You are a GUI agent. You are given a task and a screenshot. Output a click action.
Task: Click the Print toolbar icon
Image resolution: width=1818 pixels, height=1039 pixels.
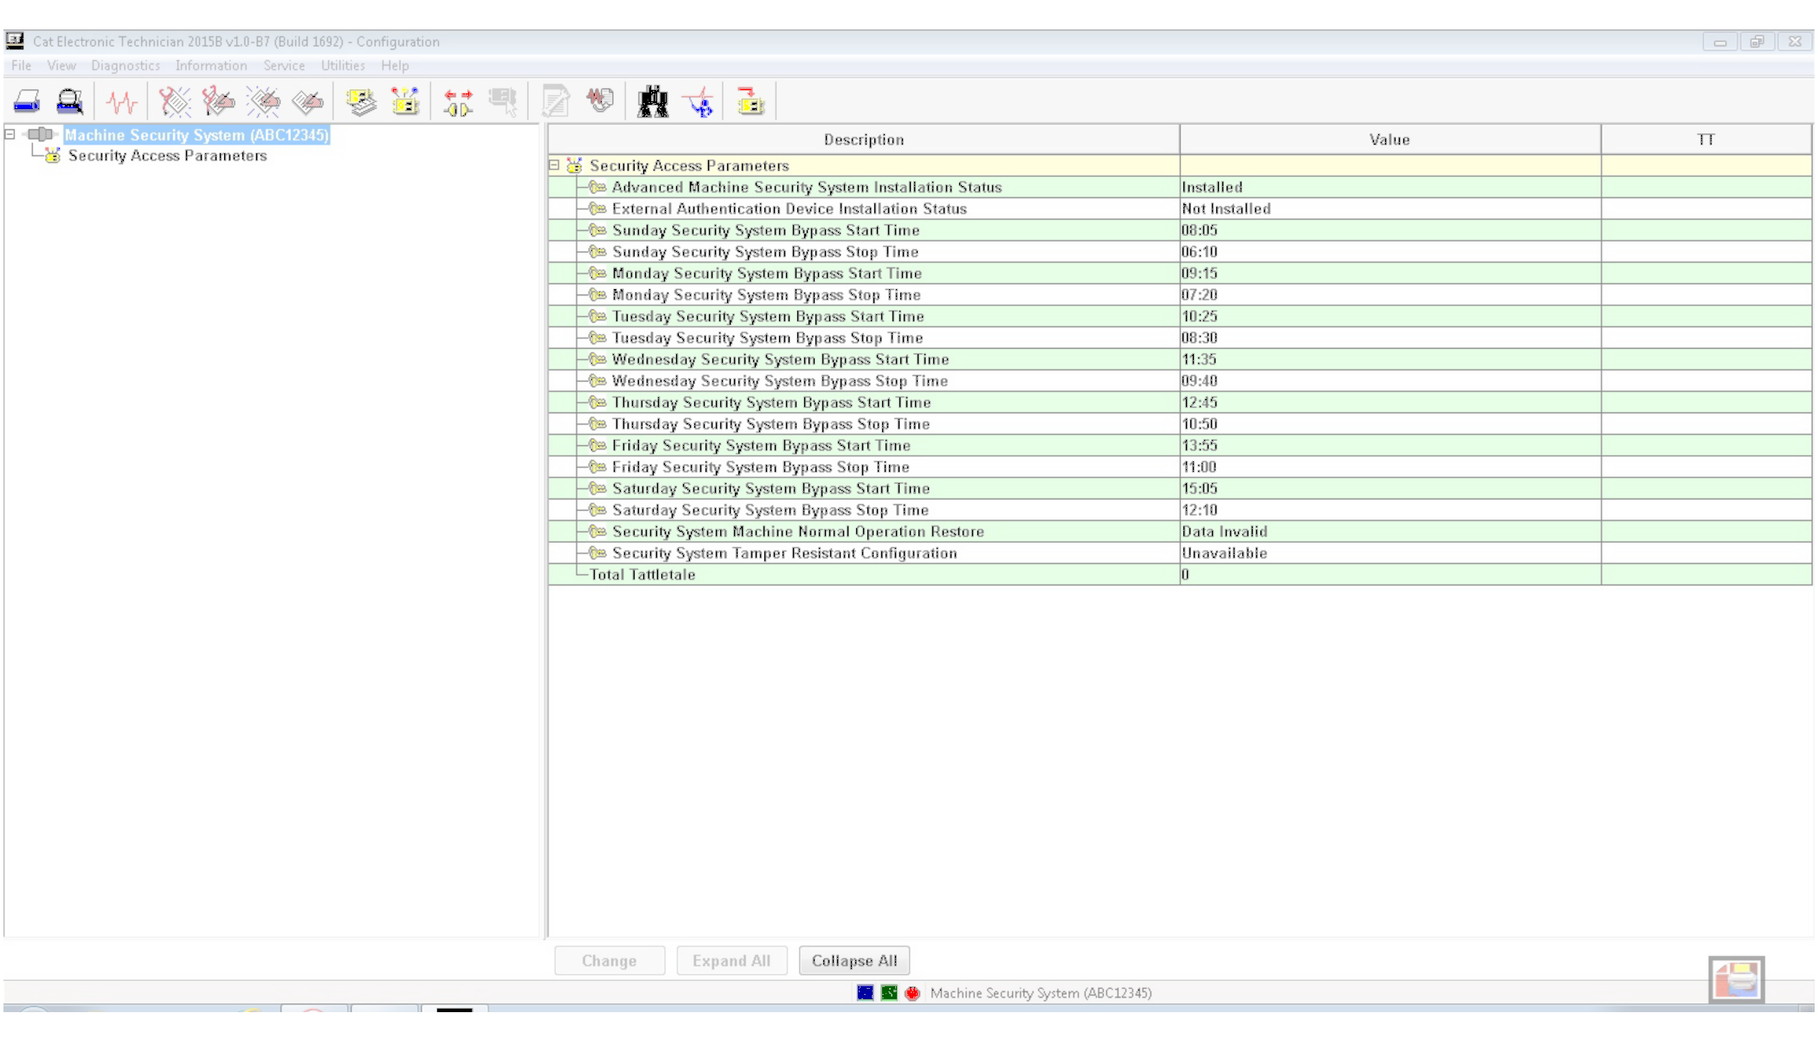[27, 102]
